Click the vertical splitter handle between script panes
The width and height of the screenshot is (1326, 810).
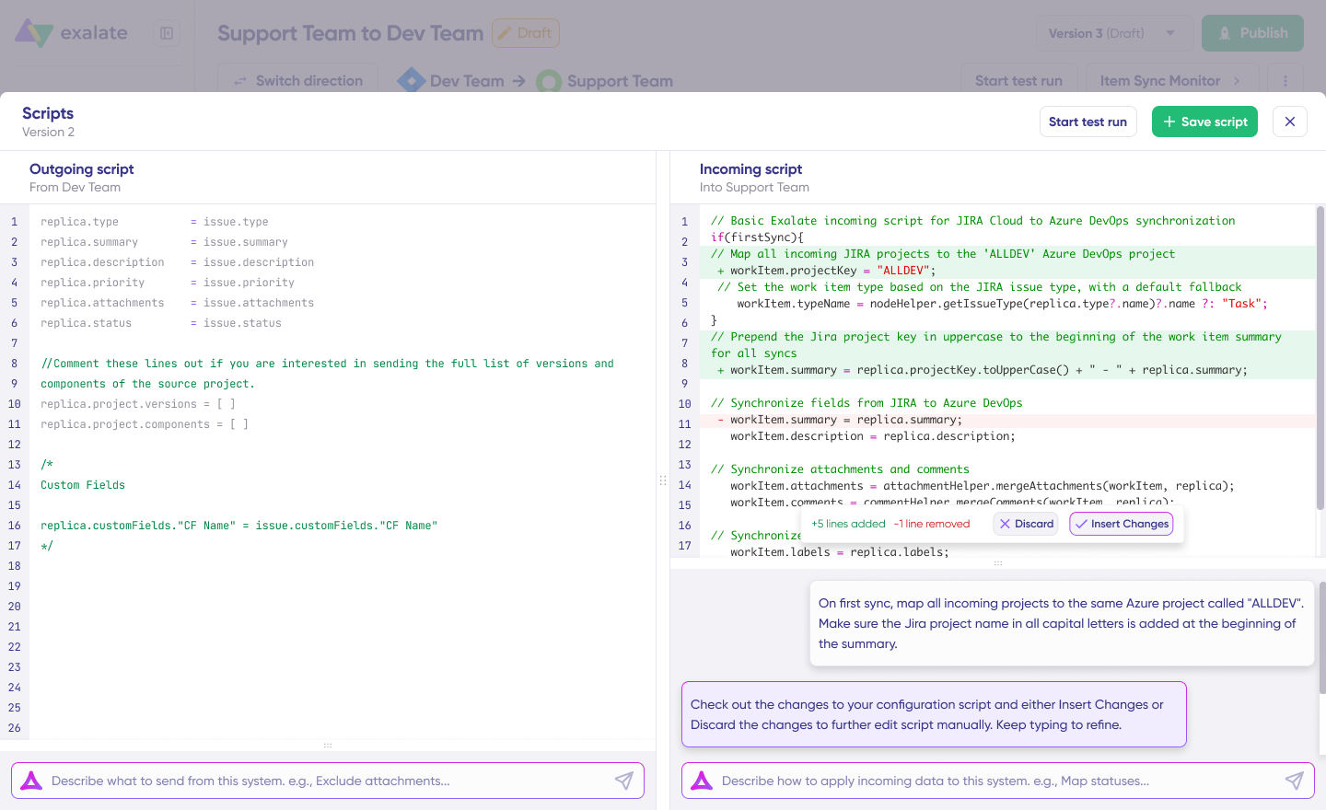pos(663,480)
